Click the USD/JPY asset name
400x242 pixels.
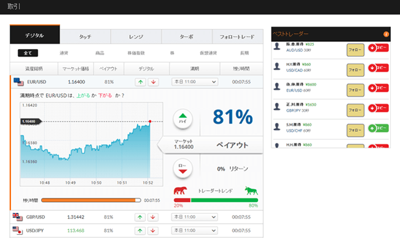point(35,231)
